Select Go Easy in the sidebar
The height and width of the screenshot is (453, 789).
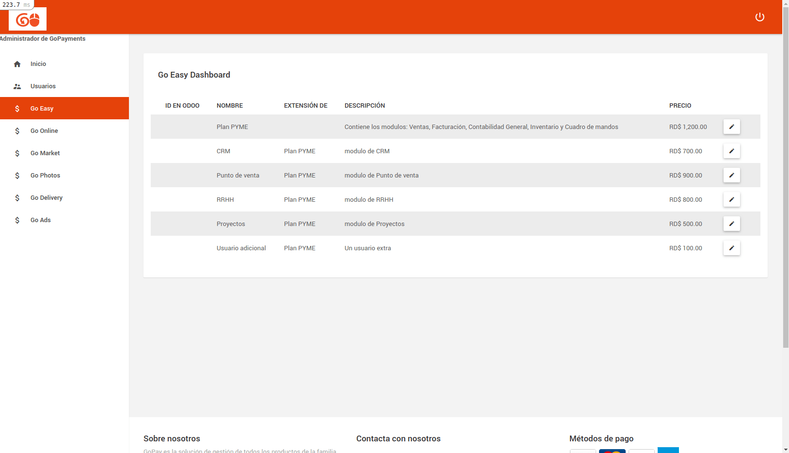(x=64, y=108)
